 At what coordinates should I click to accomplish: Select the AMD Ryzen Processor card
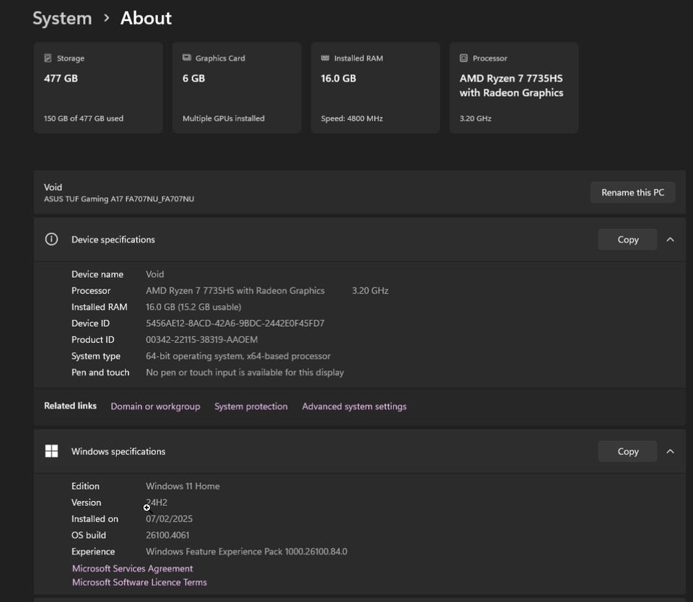point(513,88)
